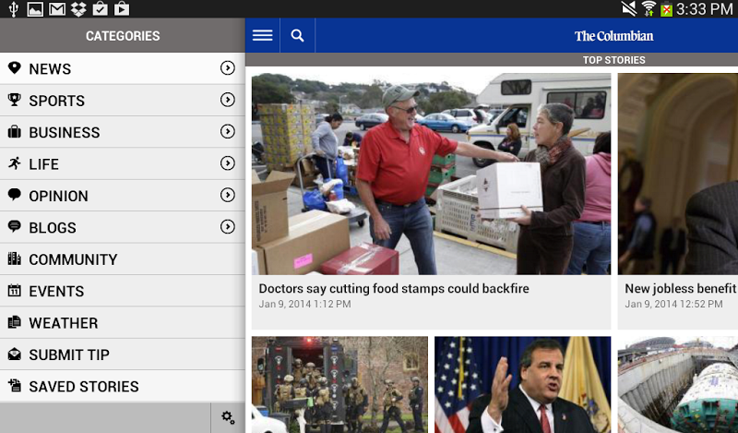Click the Business briefcase icon
This screenshot has height=433, width=738.
click(15, 131)
